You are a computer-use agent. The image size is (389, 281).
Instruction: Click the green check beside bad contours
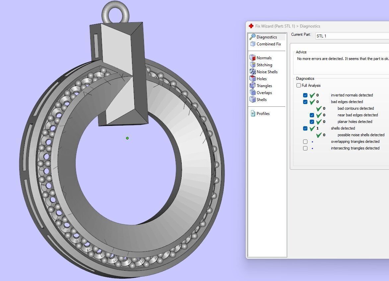point(319,108)
